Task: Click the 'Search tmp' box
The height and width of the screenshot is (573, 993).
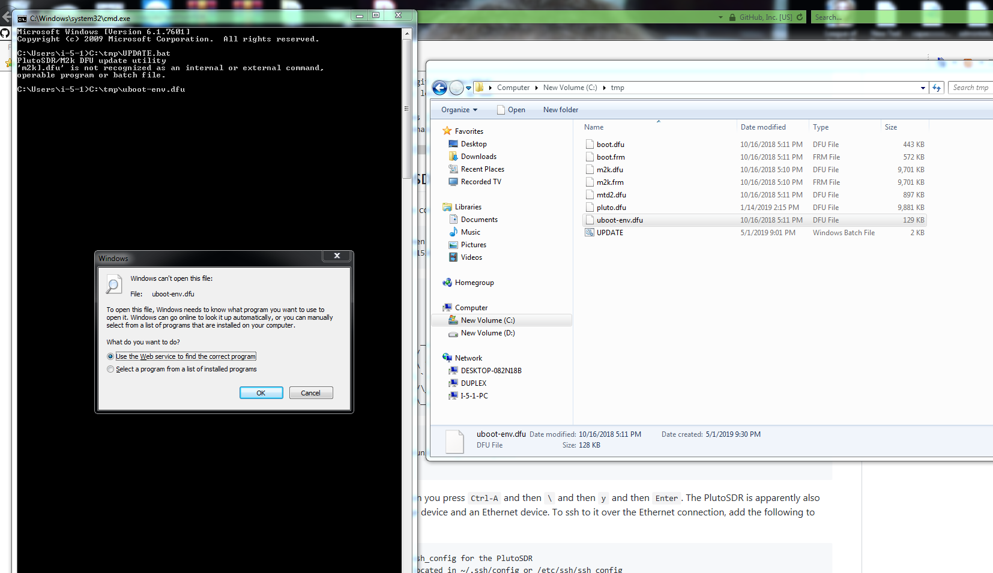Action: pyautogui.click(x=971, y=88)
